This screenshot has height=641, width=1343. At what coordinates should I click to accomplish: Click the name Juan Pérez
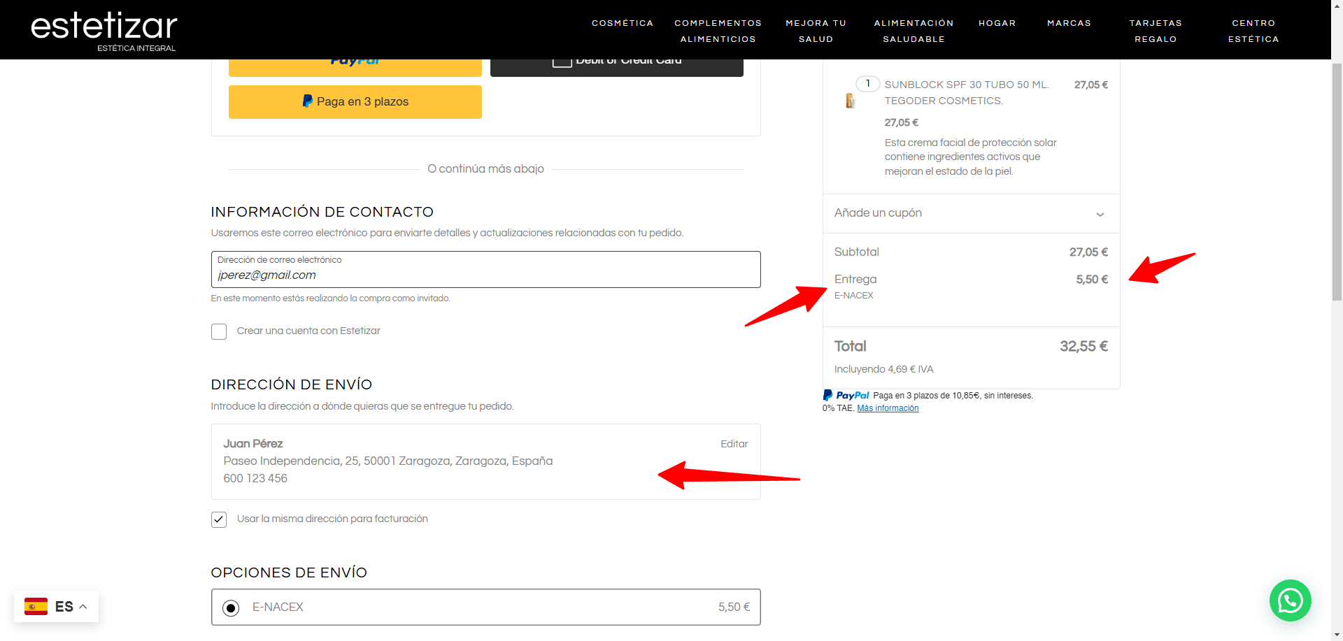253,444
